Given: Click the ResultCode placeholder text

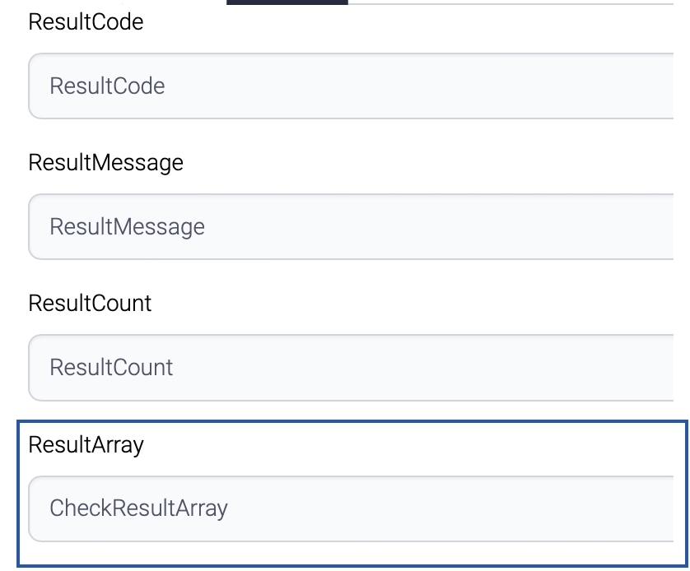Looking at the screenshot, I should click(x=107, y=86).
